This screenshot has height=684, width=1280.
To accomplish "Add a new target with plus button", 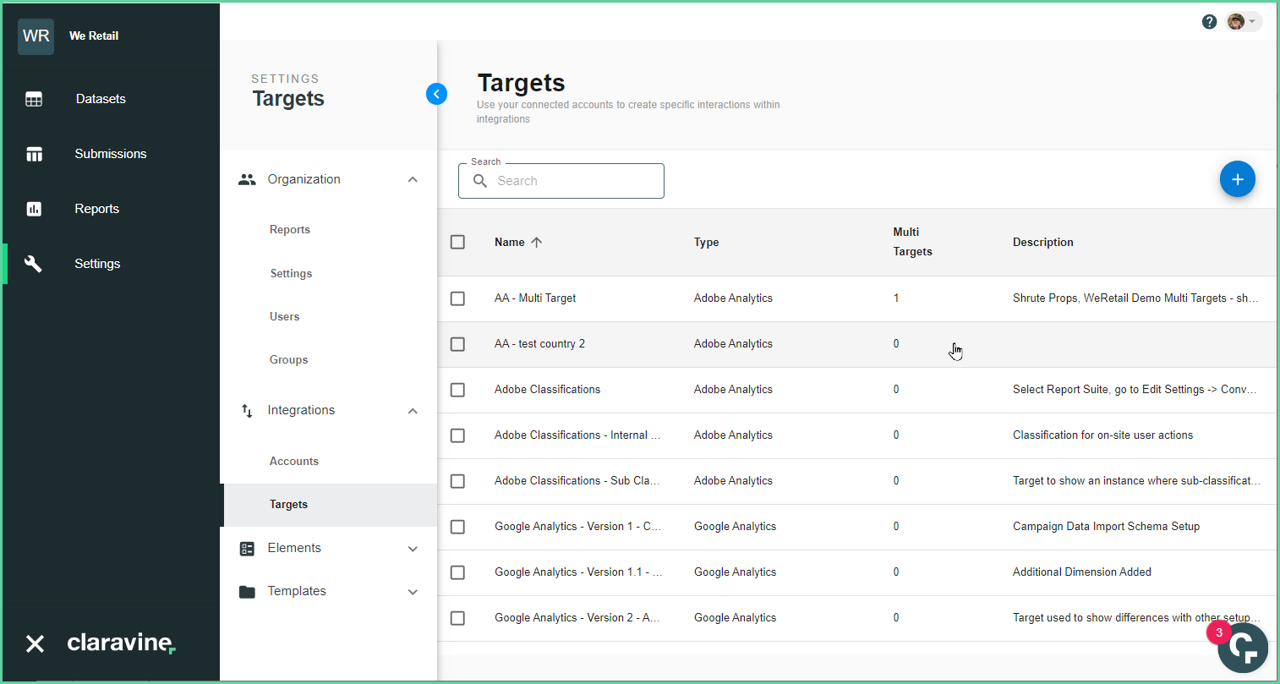I will coord(1237,179).
